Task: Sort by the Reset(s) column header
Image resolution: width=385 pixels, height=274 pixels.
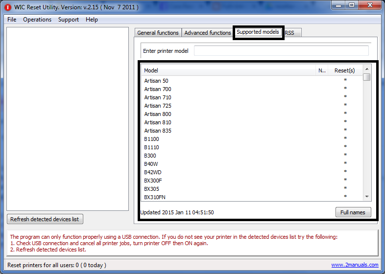Action: 345,70
